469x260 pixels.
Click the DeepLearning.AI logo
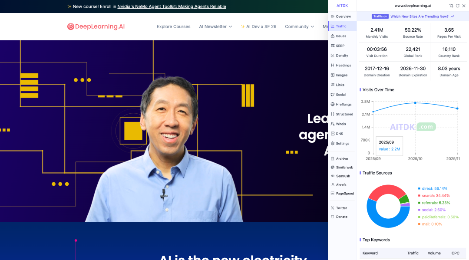click(96, 26)
